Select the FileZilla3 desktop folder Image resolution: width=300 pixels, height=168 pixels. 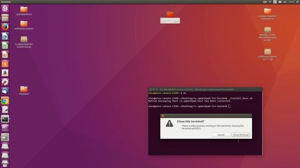coord(24,91)
